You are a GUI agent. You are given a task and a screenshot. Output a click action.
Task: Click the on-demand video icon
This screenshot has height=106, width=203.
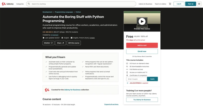pyautogui.click(x=127, y=63)
